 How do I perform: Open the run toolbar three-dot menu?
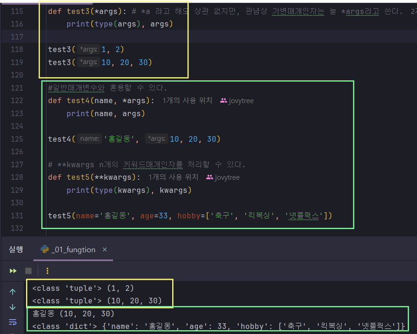coord(47,271)
